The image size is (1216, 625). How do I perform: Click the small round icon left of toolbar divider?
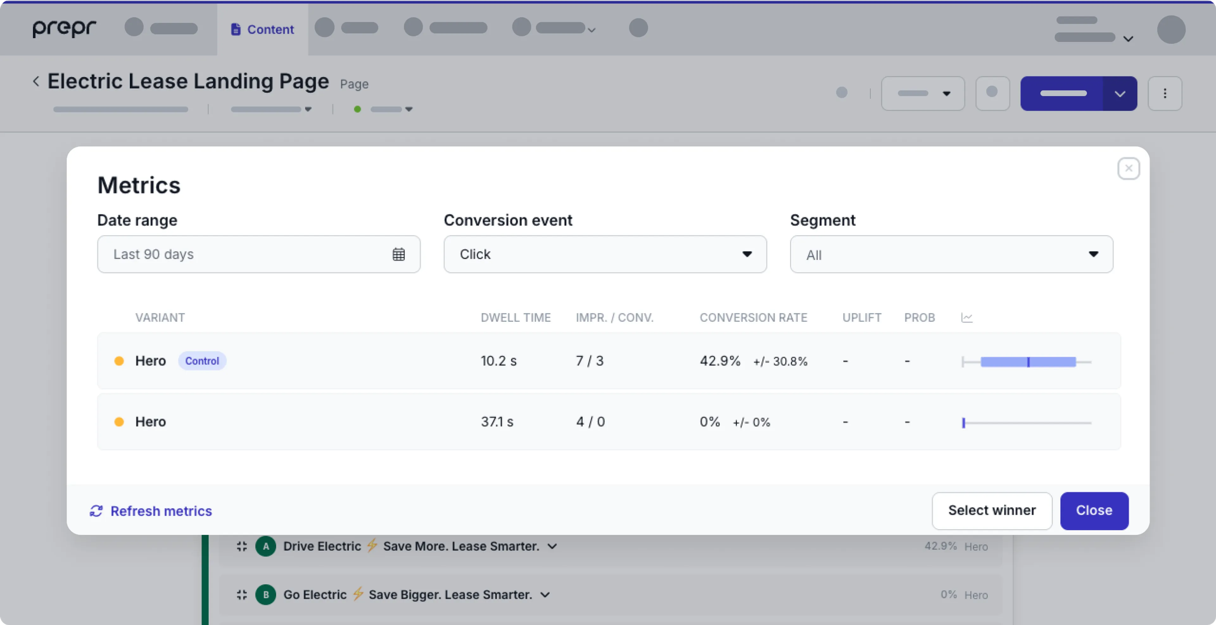841,92
